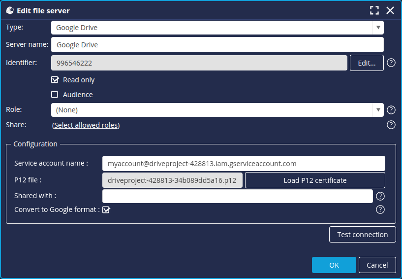This screenshot has height=279, width=402.
Task: Click the P12 file label
Action: point(28,180)
